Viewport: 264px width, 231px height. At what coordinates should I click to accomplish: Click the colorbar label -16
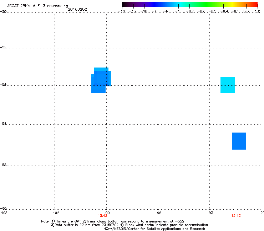pos(121,11)
